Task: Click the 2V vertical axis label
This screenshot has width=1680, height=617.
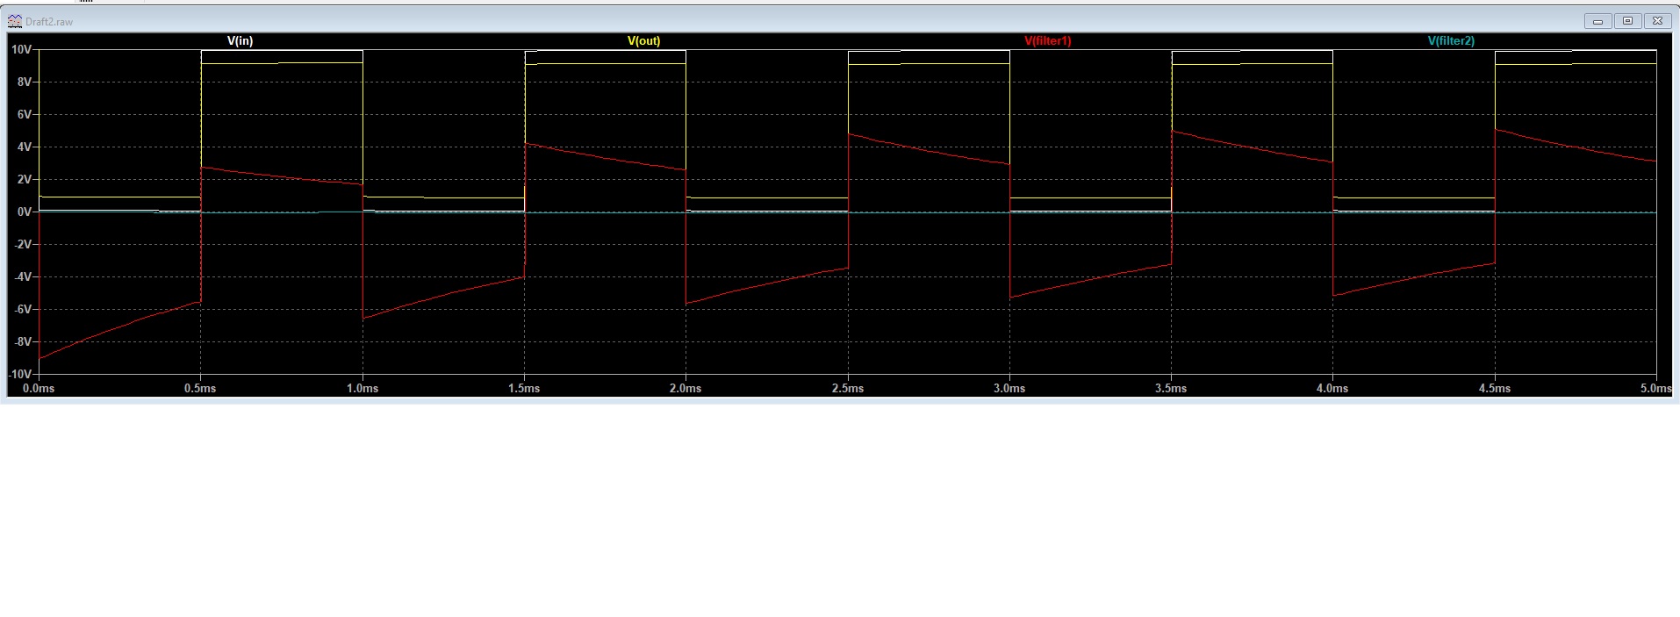Action: 25,180
